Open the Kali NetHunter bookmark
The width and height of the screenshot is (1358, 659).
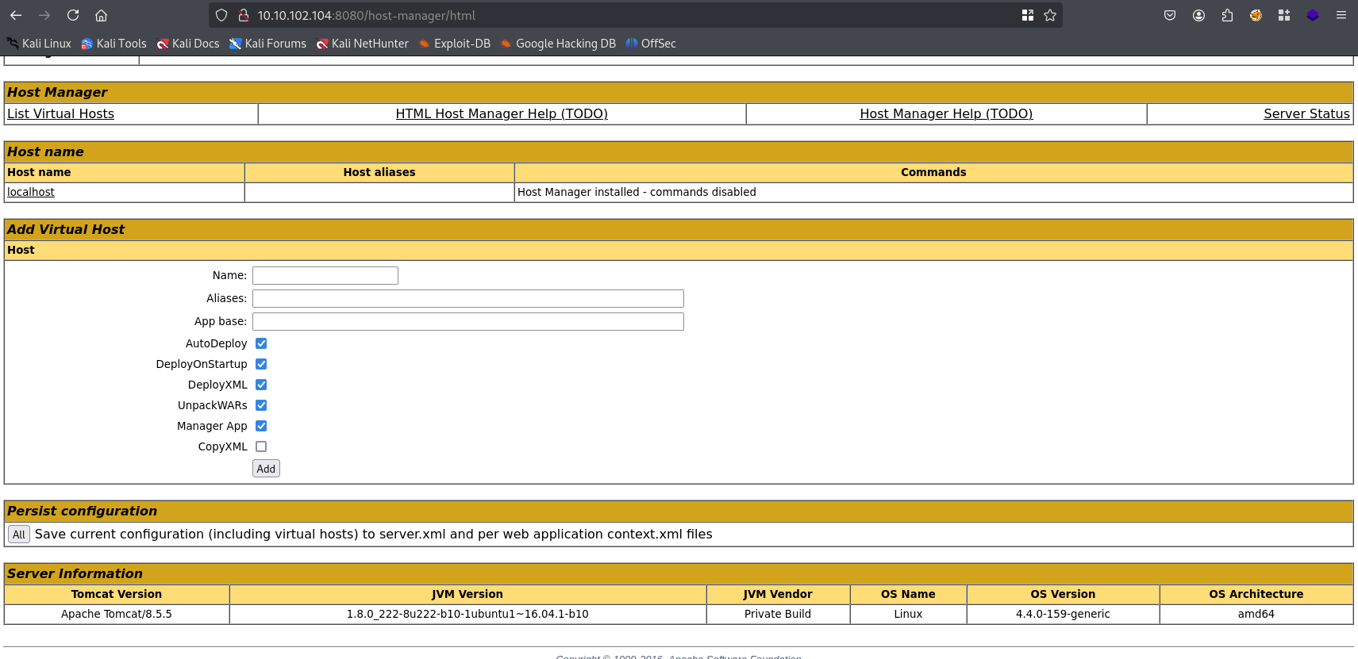[x=362, y=44]
